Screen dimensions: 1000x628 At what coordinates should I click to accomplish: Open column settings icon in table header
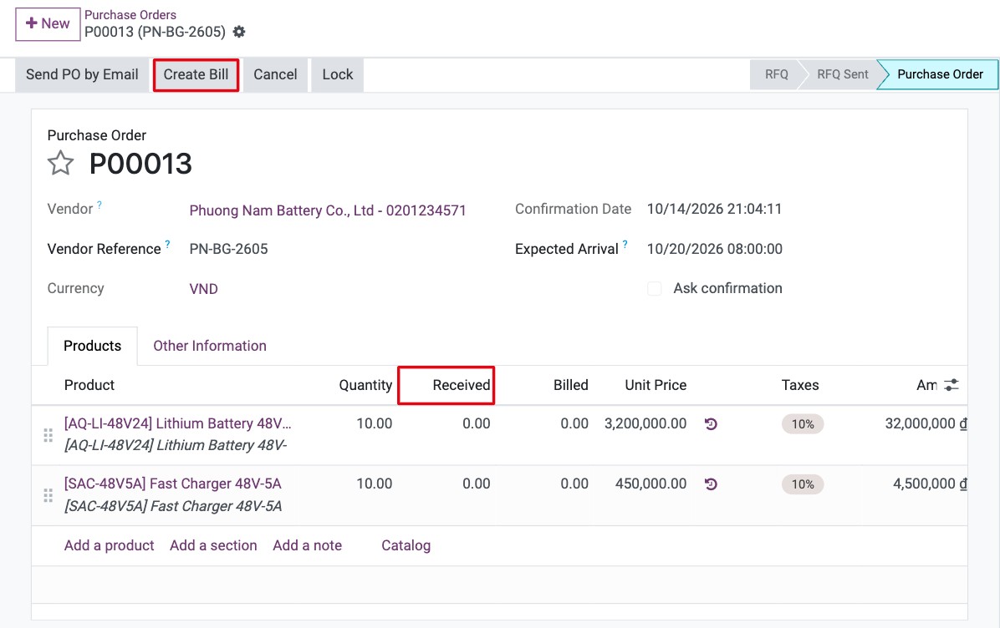pos(952,385)
